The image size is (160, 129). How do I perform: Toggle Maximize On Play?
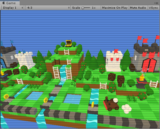pyautogui.click(x=115, y=8)
